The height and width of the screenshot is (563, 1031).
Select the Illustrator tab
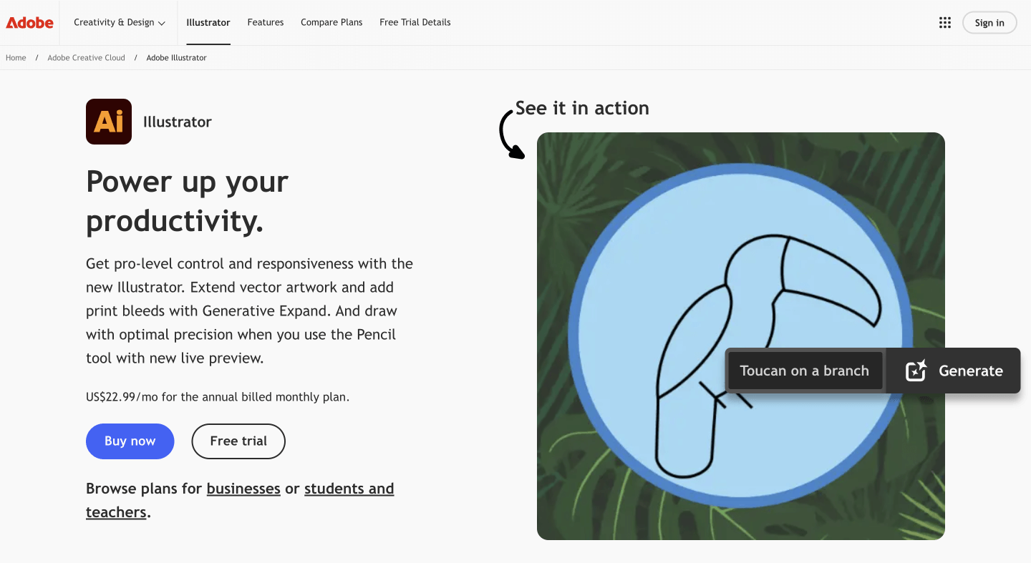click(208, 22)
